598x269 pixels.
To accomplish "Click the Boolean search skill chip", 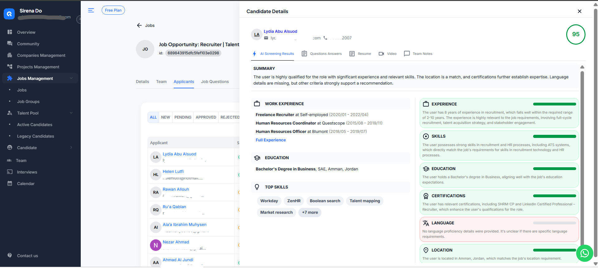I will (325, 201).
